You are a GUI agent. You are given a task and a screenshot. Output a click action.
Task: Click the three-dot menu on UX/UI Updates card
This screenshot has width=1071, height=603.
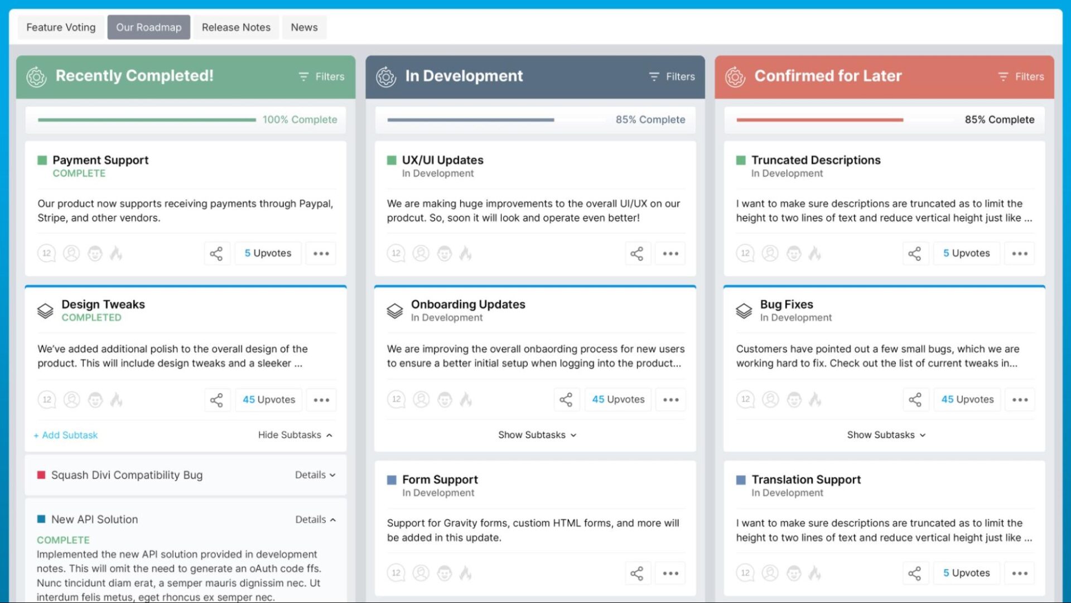[x=671, y=252]
